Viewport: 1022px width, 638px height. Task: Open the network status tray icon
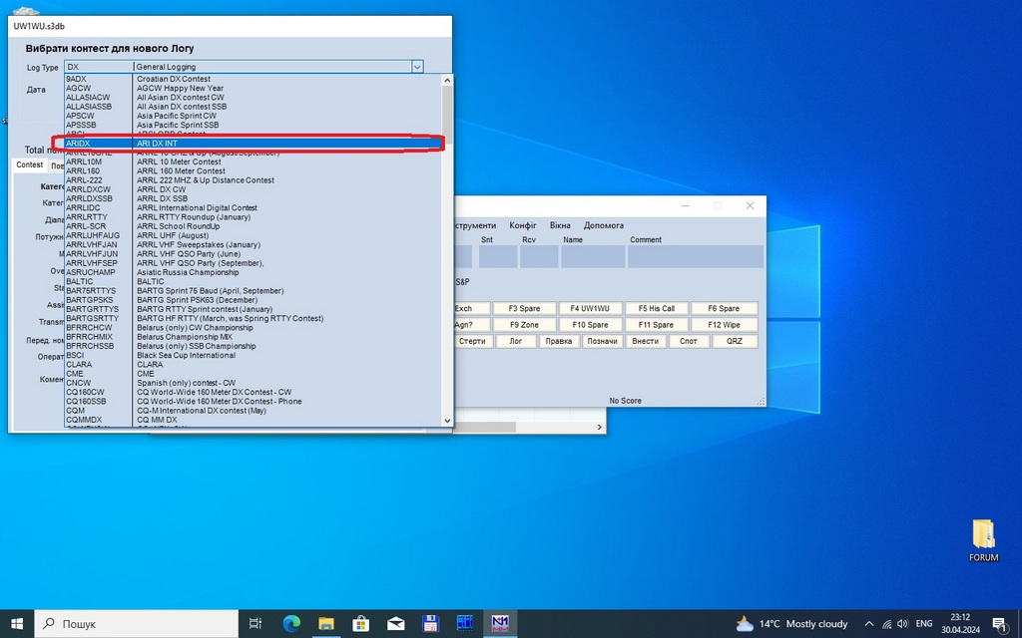(887, 624)
